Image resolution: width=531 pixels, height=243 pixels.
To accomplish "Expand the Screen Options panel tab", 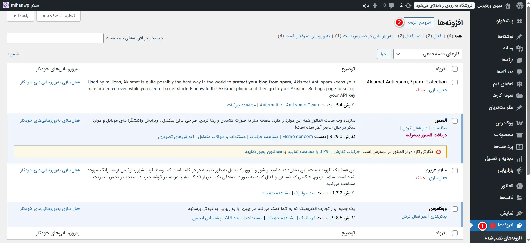I will (58, 16).
